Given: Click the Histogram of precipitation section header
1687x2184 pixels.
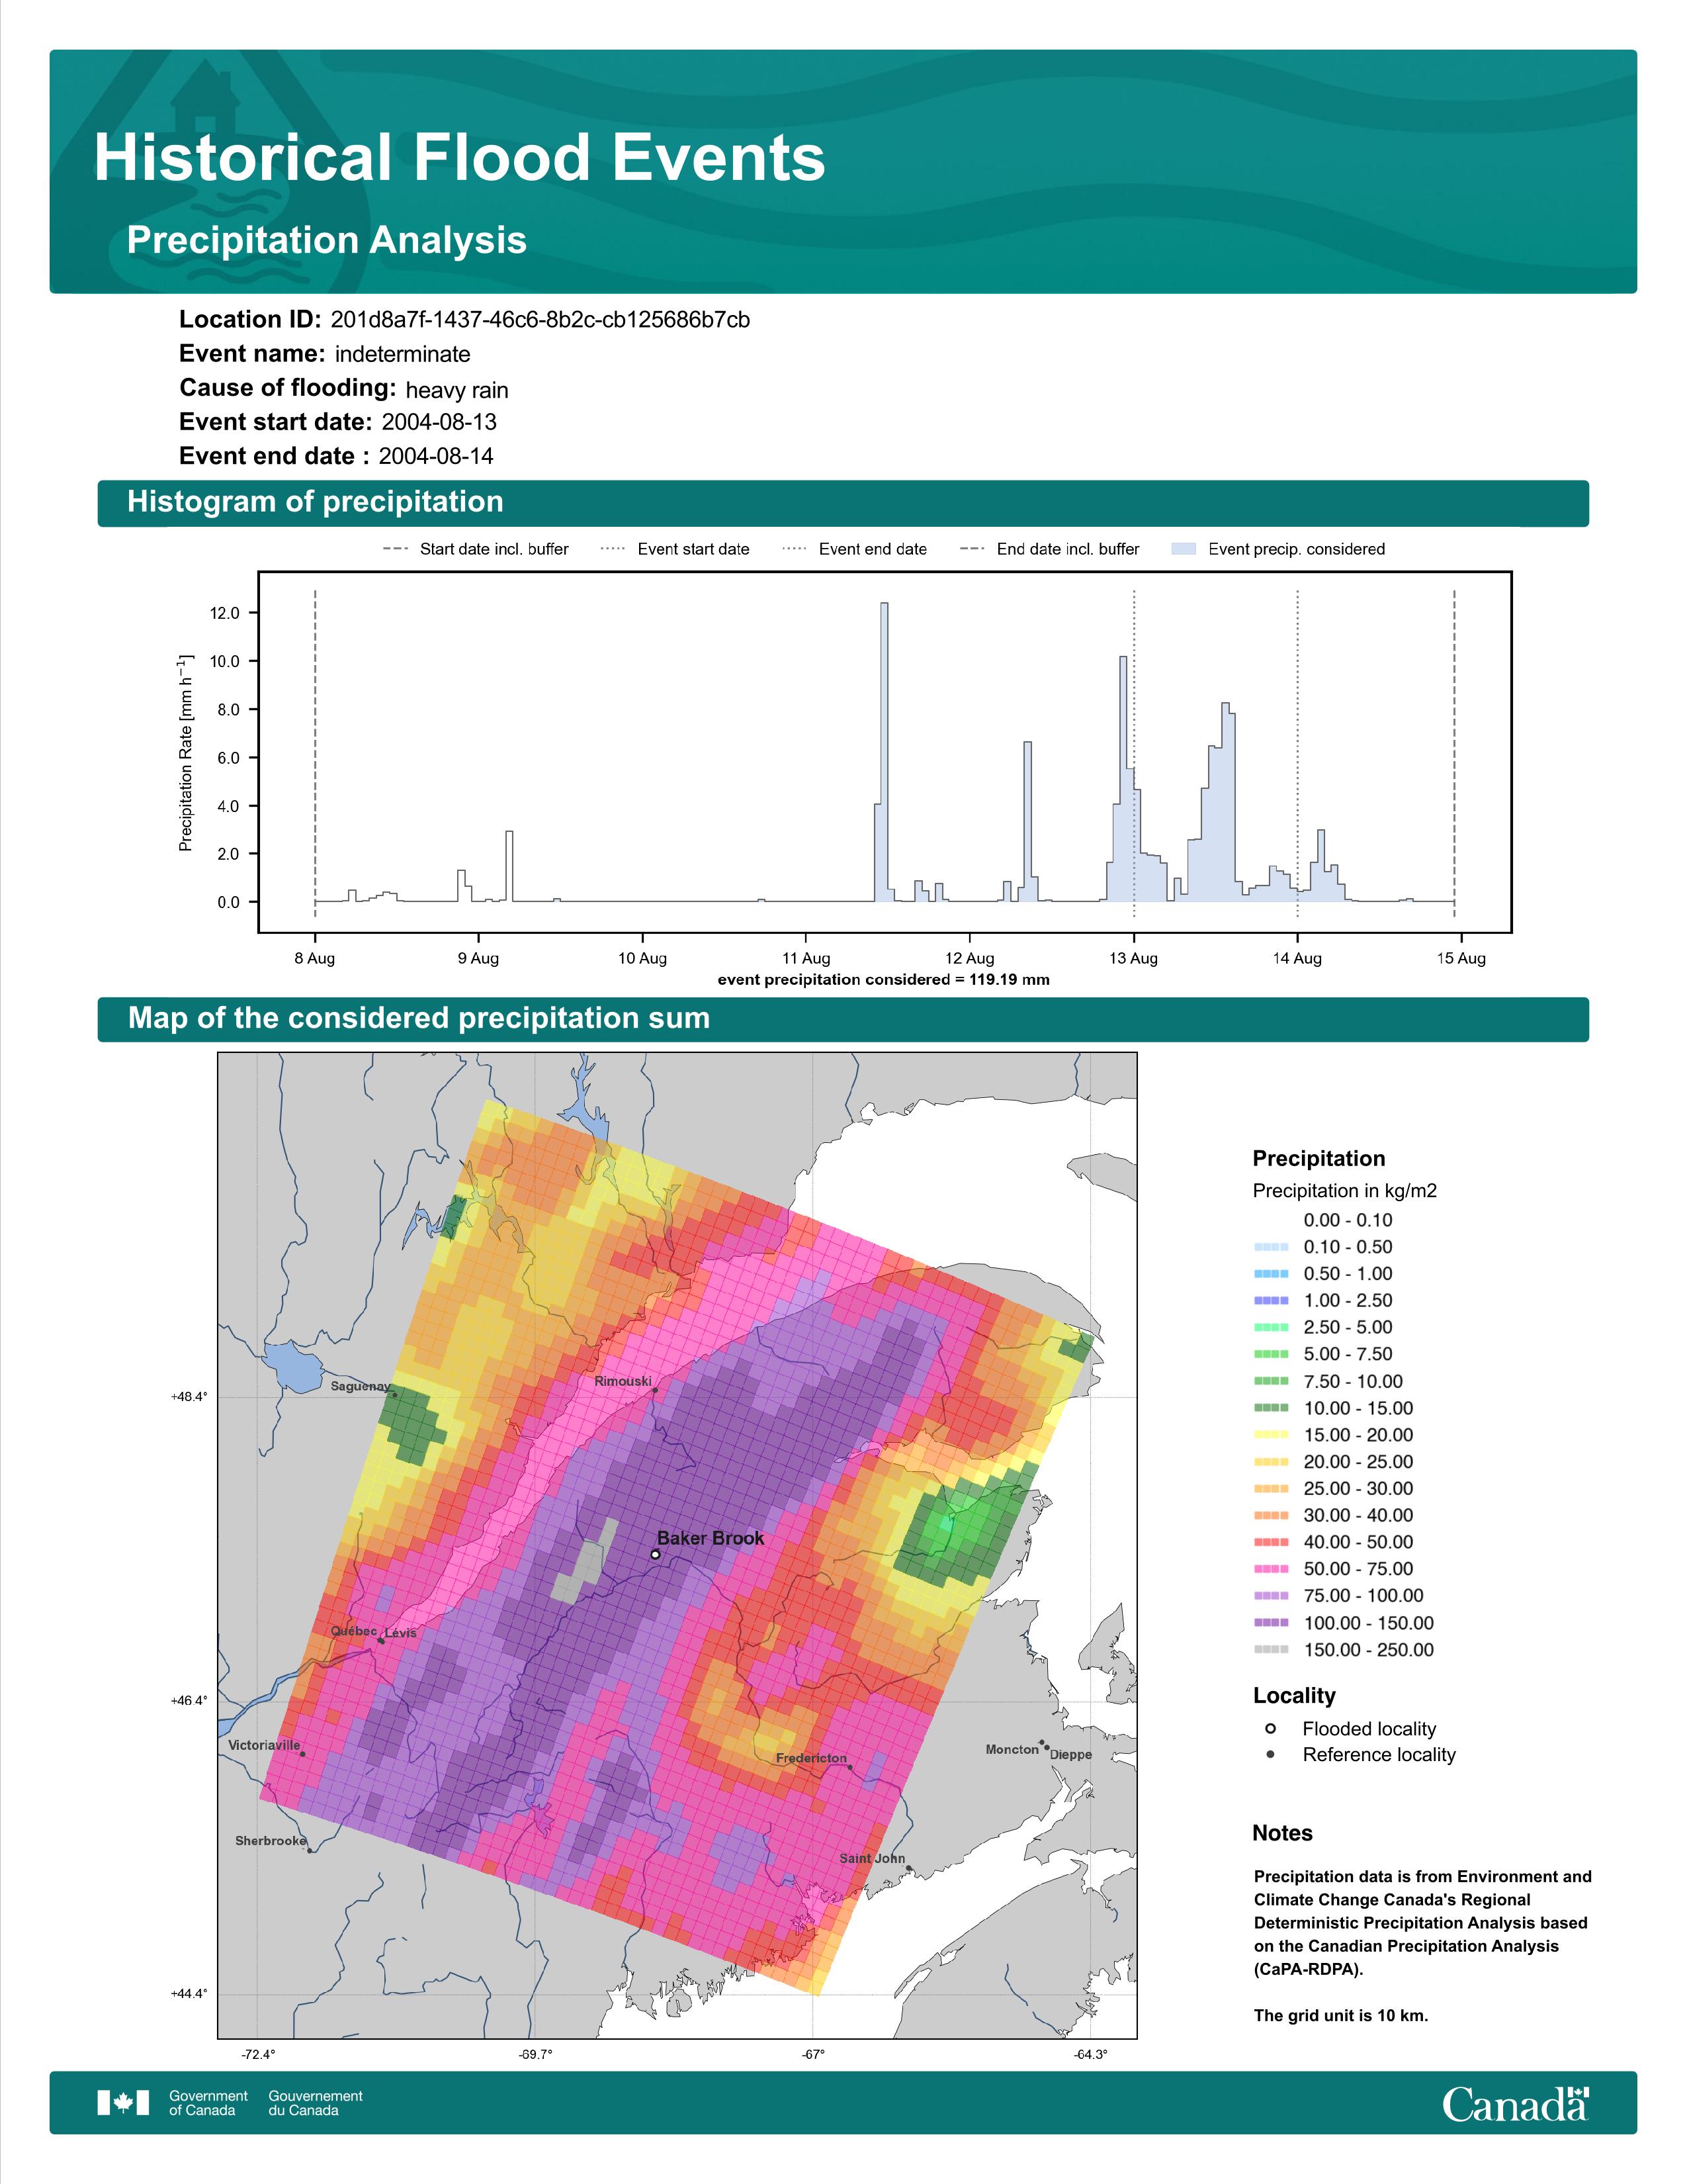Looking at the screenshot, I should [842, 502].
